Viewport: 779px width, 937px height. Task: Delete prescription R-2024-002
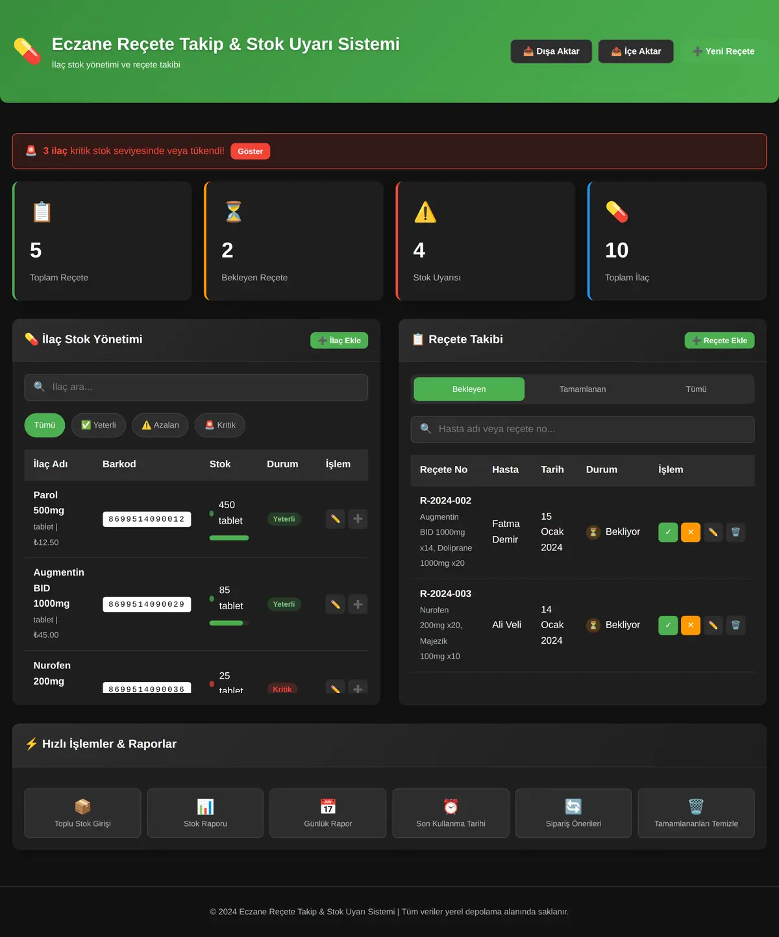point(736,532)
